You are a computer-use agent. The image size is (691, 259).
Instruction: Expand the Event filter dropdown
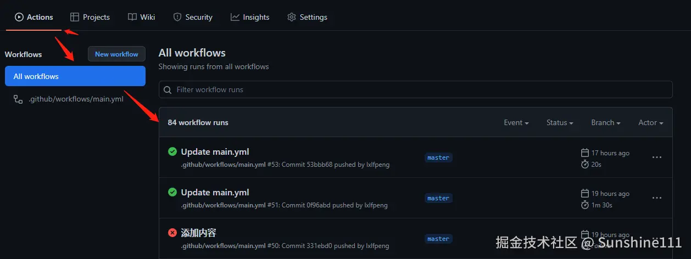click(x=516, y=122)
